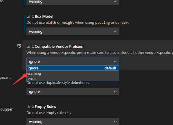The width and height of the screenshot is (173, 125).
Task: Open the truncated 'prise ...' item in left sidebar
Action: (6, 78)
